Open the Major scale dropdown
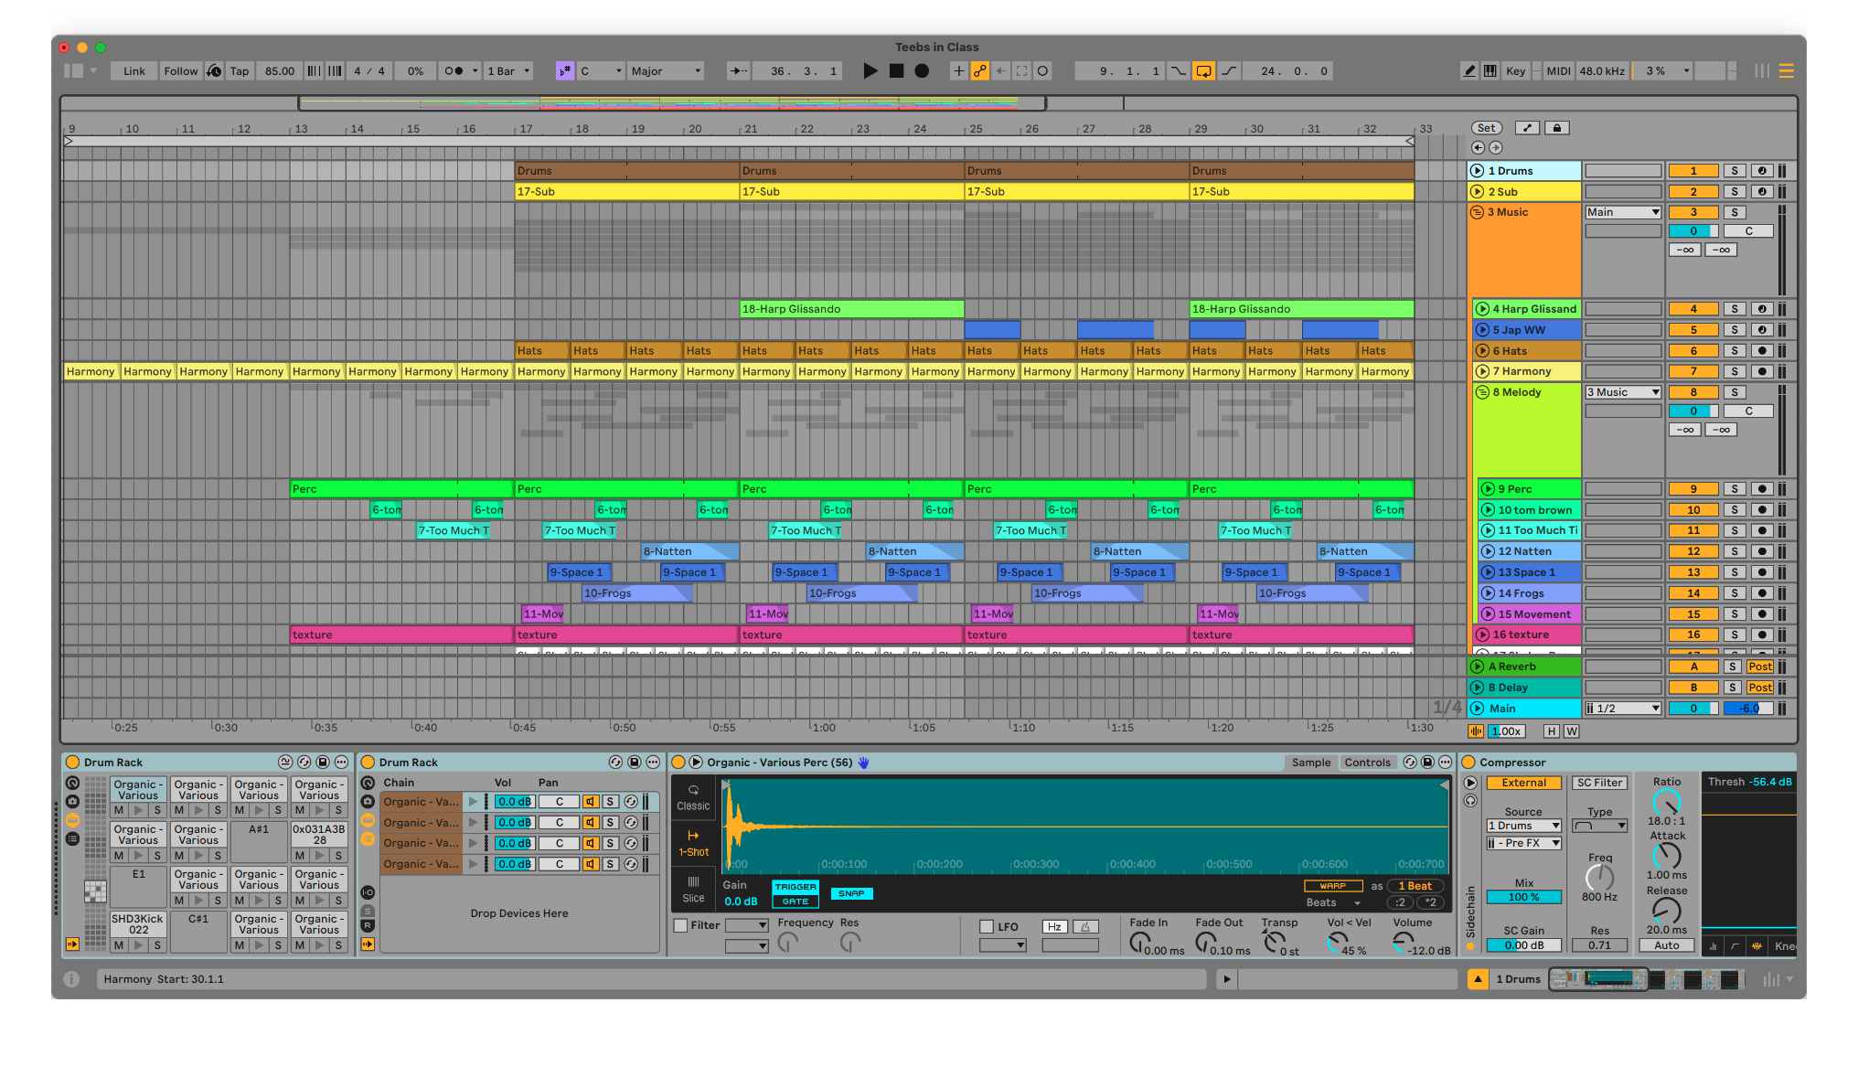This screenshot has height=1067, width=1858. tap(666, 71)
